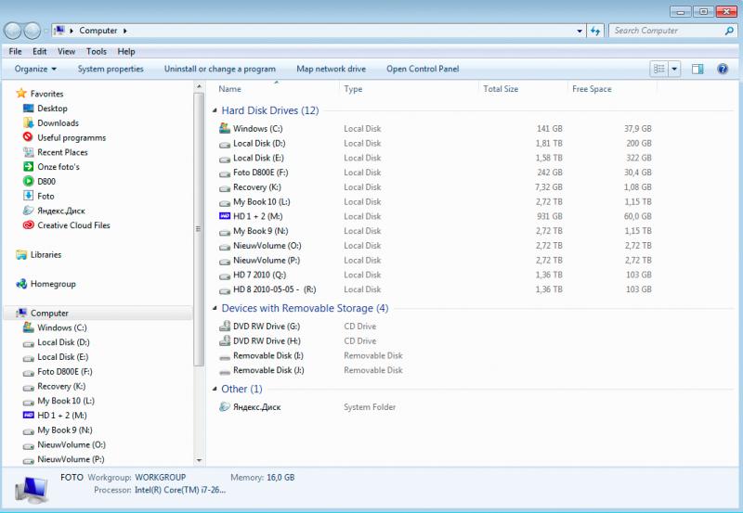The height and width of the screenshot is (513, 743).
Task: Sort by the Type column header
Action: [353, 89]
